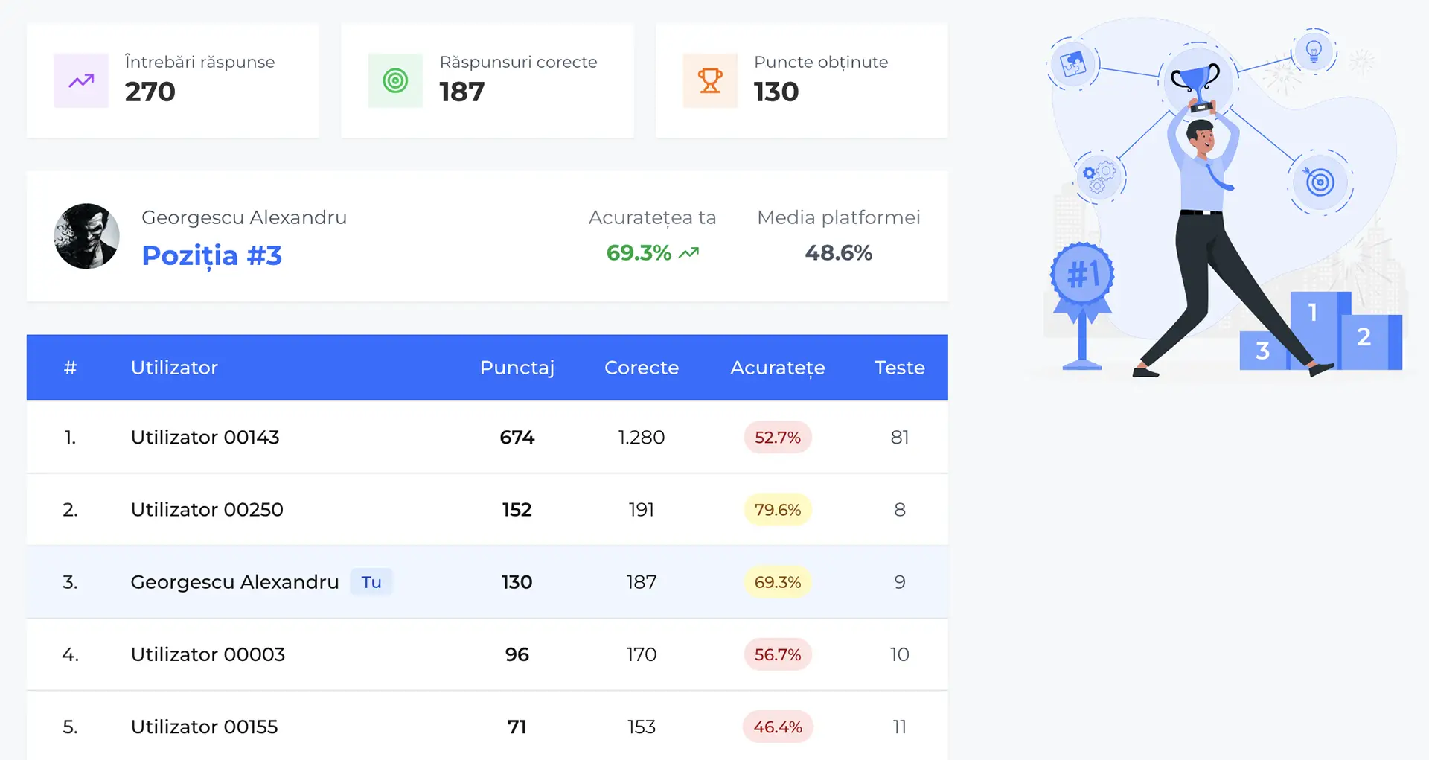Click the 69.3% yellow accuracy badge in table
Viewport: 1429px width, 760px height.
778,582
